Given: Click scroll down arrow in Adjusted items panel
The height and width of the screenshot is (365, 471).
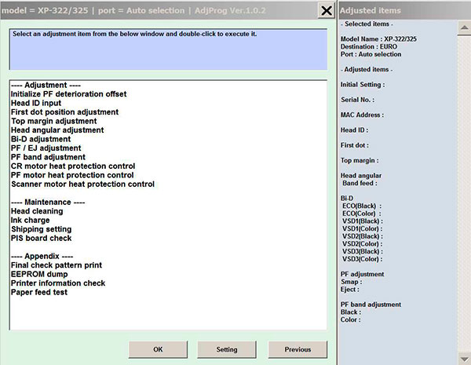Looking at the screenshot, I should click(464, 359).
